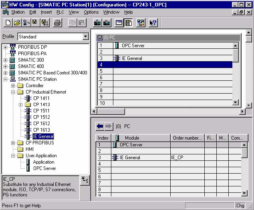This screenshot has width=254, height=210.
Task: Open the Options menu
Action: pos(91,12)
